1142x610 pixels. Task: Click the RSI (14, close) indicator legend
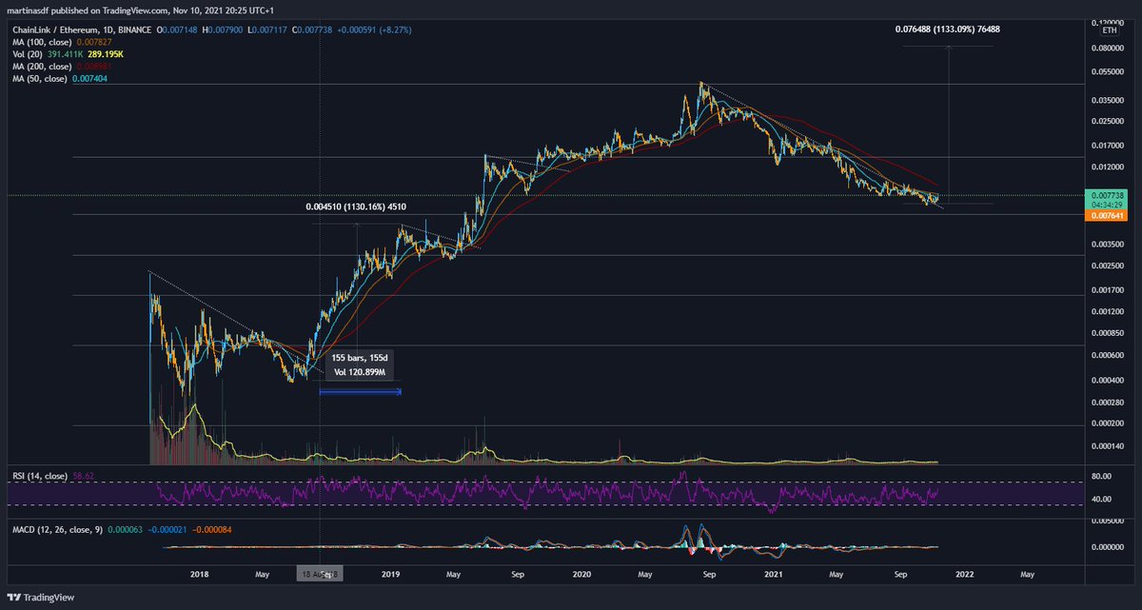pos(40,475)
